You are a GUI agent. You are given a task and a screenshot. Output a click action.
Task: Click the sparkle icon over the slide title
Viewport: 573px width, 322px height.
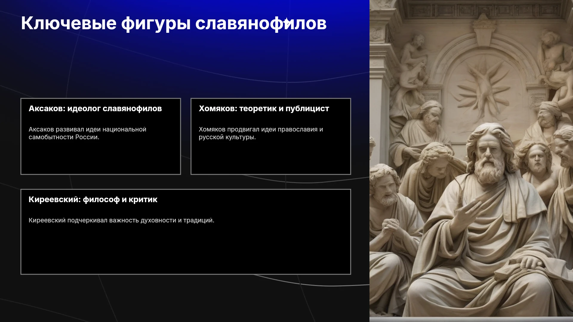tap(286, 21)
